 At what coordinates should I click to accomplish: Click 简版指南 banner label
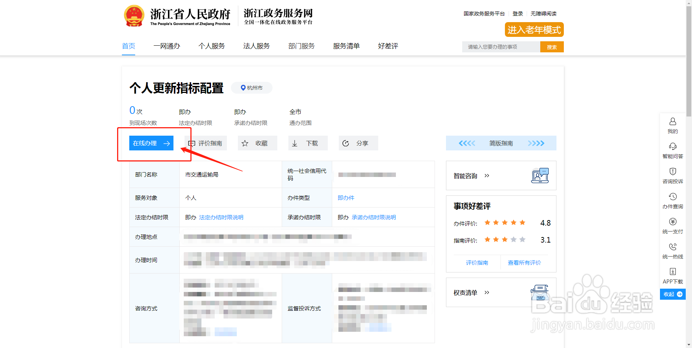(501, 143)
